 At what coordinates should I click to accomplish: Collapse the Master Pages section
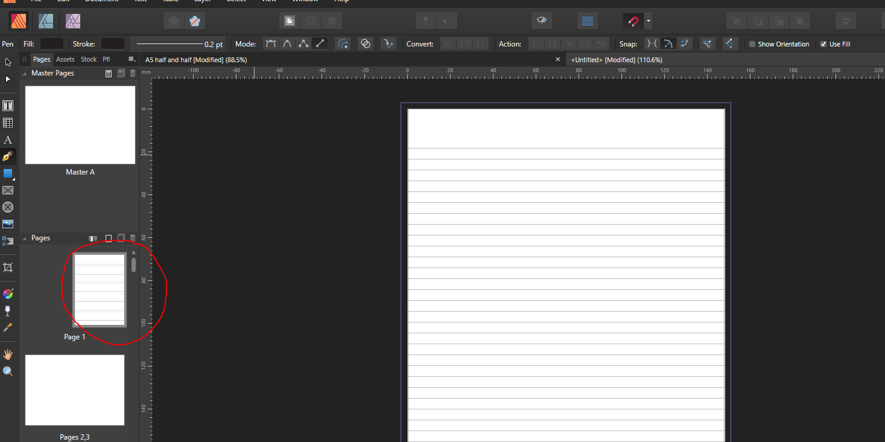[x=25, y=73]
